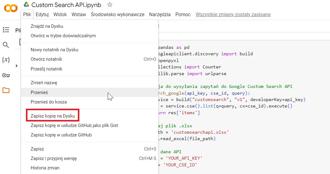This screenshot has height=174, width=330.
Task: Select Otwórz w trybie doświadczalnym
Action: (90, 35)
